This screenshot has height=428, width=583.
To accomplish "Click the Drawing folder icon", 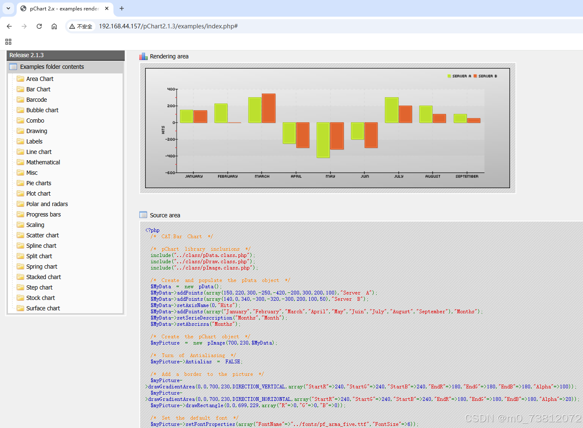I will pyautogui.click(x=20, y=131).
